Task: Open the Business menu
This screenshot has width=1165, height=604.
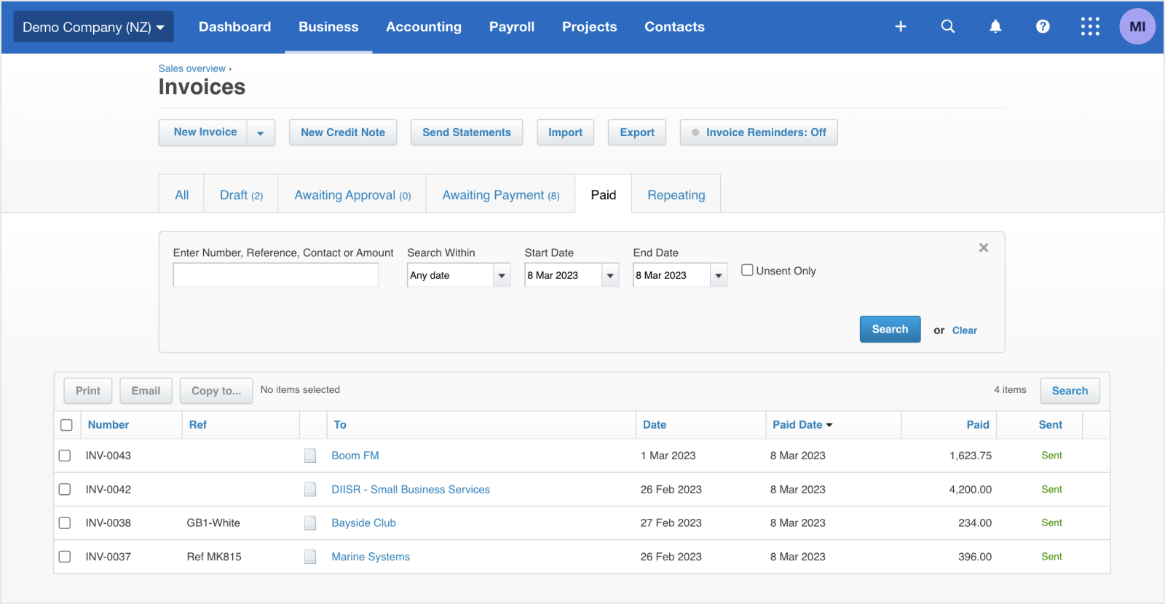Action: 328,27
